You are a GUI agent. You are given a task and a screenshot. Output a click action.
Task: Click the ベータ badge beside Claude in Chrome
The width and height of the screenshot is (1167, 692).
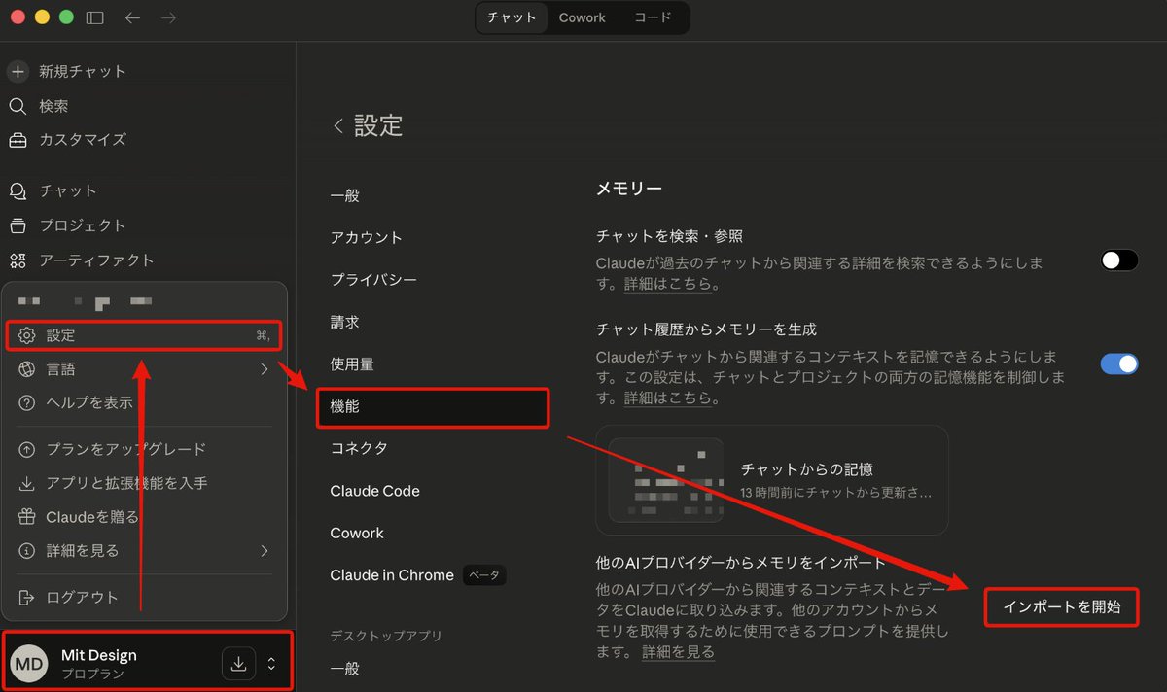[483, 575]
